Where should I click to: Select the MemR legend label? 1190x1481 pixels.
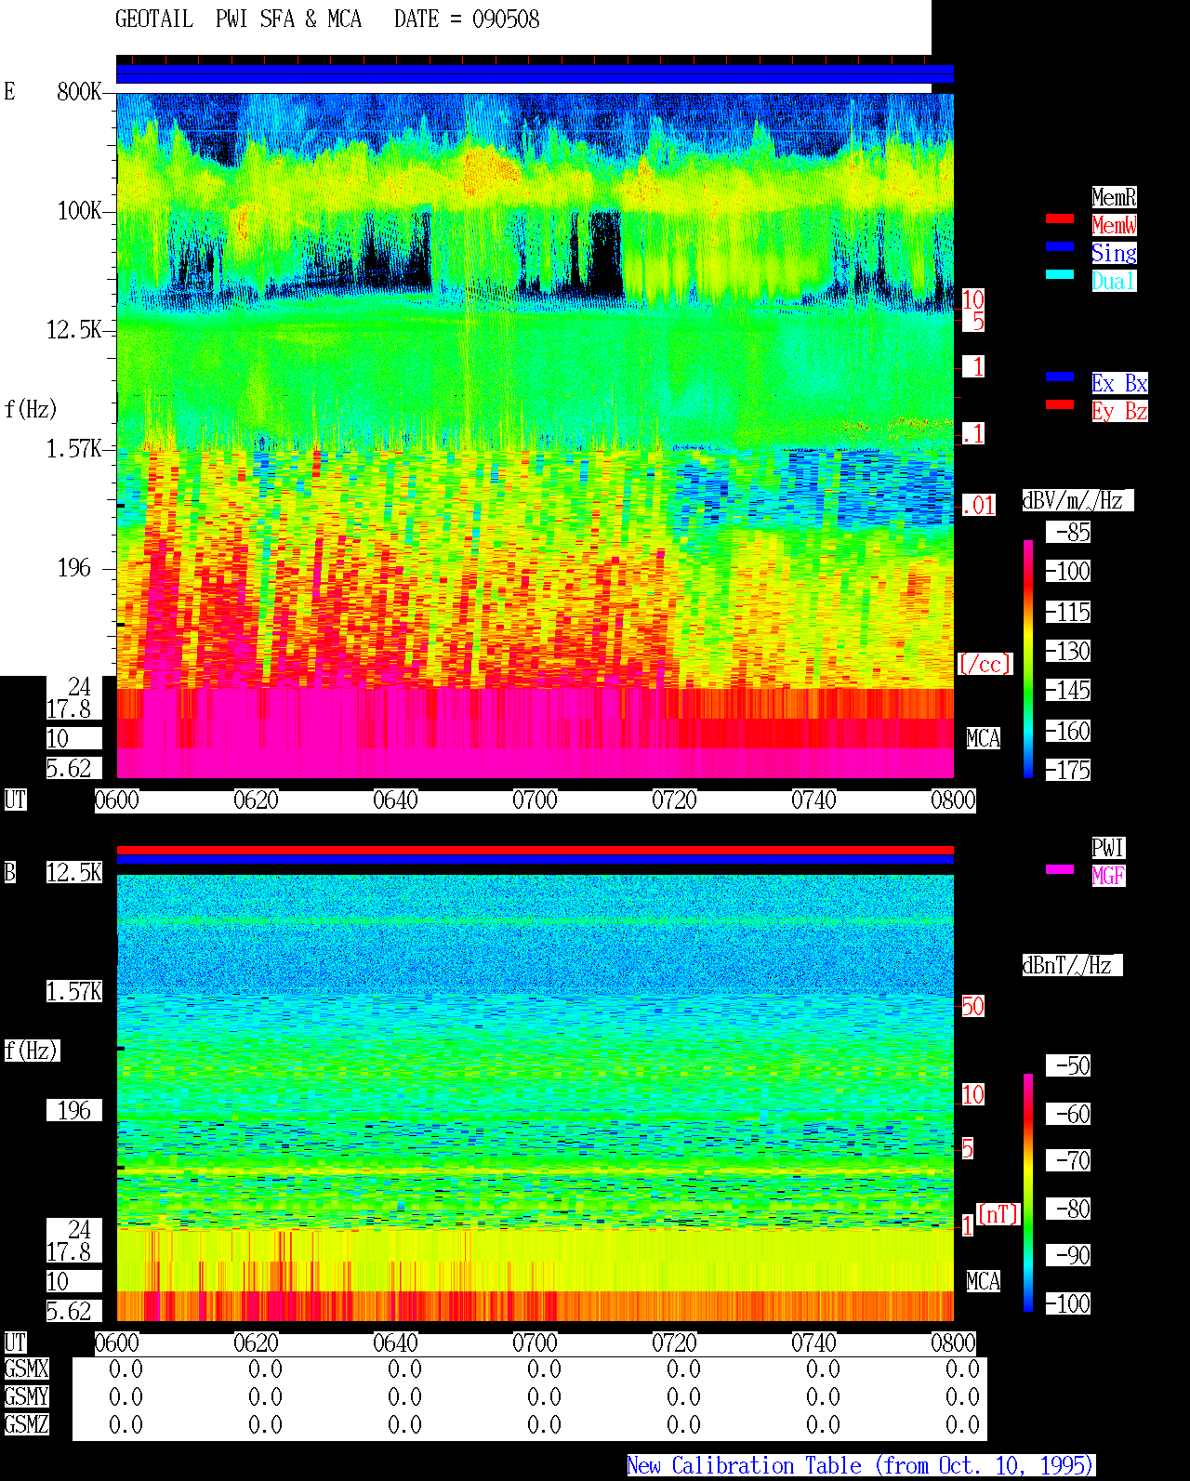1114,197
